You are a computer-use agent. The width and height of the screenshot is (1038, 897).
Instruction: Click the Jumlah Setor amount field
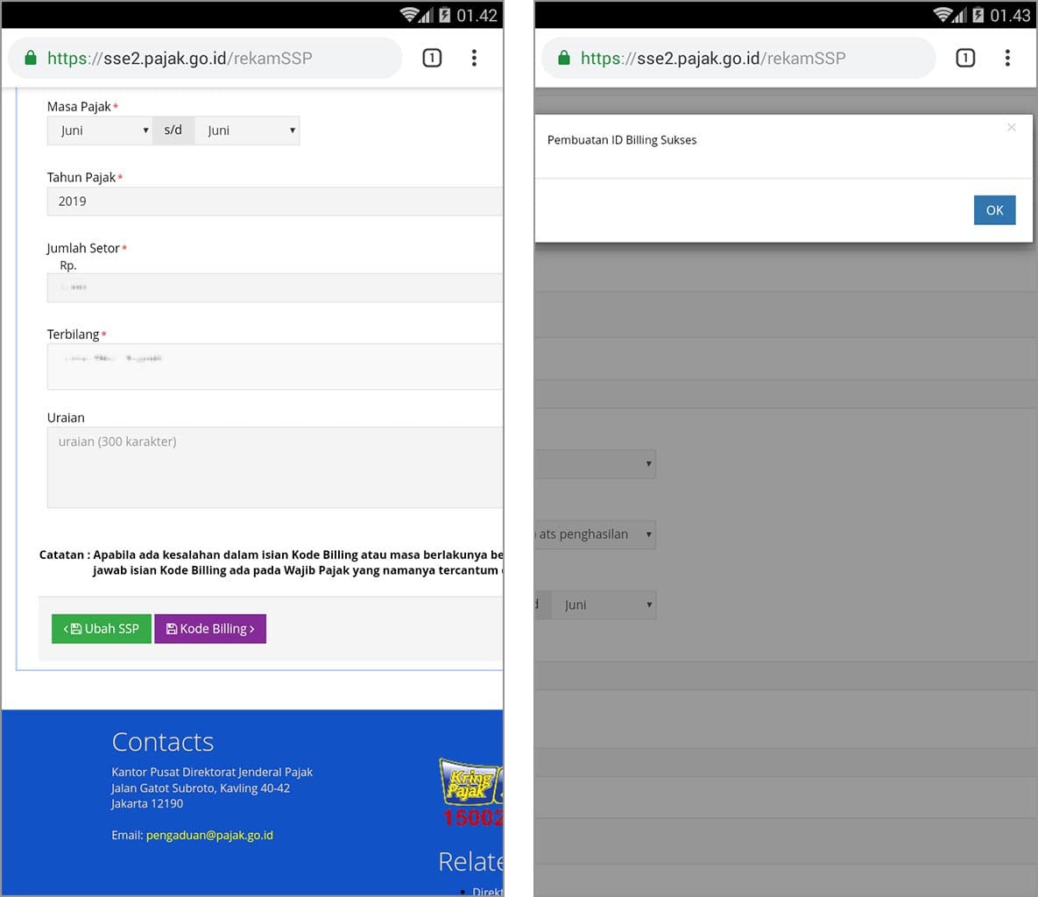click(x=273, y=287)
